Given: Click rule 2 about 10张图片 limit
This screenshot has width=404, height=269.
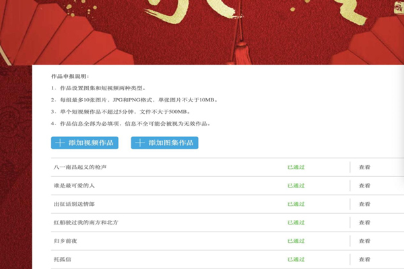Looking at the screenshot, I should click(134, 100).
